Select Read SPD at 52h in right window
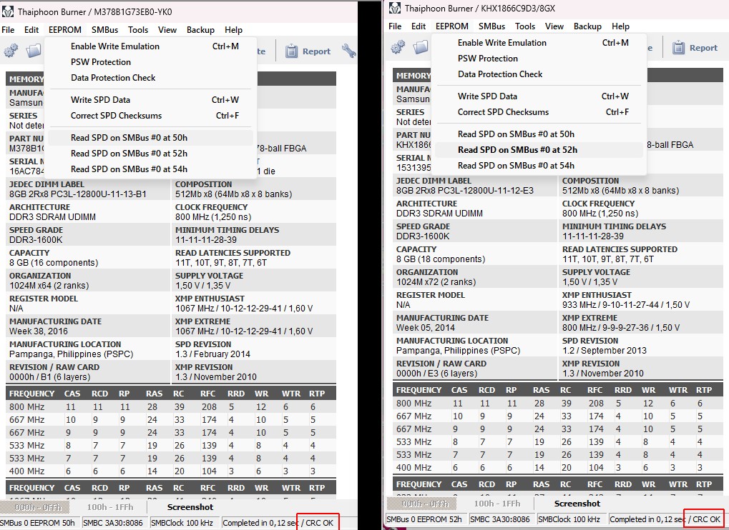729x530 pixels. tap(539, 149)
